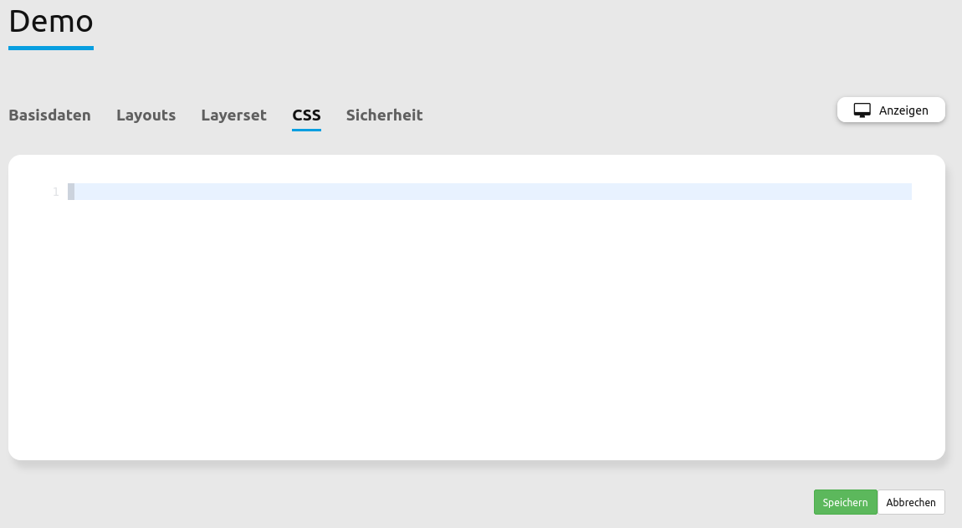Click the Demo application heading
This screenshot has height=528, width=962.
coord(51,21)
